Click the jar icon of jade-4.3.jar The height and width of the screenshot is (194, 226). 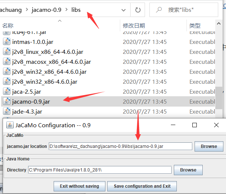pyautogui.click(x=7, y=111)
